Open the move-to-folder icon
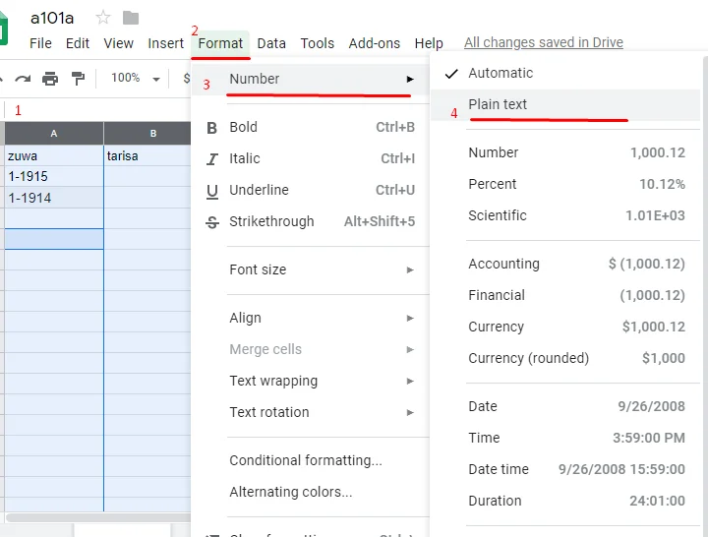The width and height of the screenshot is (708, 537). pos(131,18)
